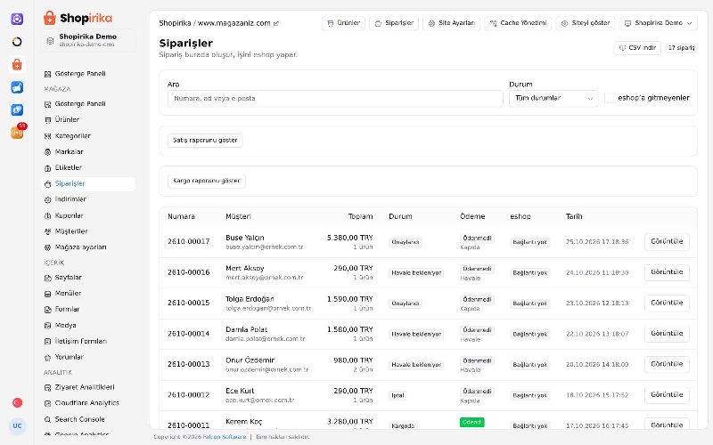Toggle the eshop'a gitmeyenler checkbox
Image resolution: width=713 pixels, height=445 pixels.
click(x=610, y=98)
